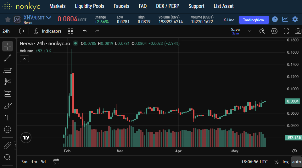
Task: Collapse the indicator legend chevron
Action: coord(25,59)
